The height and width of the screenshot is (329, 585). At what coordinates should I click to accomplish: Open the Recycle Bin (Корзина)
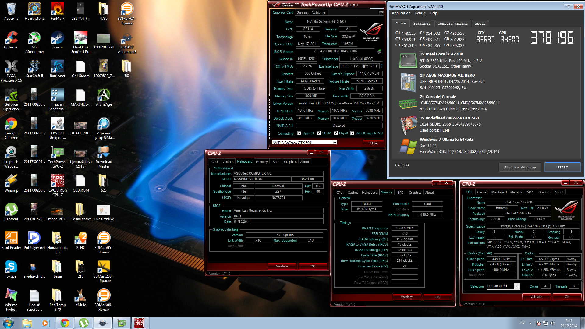tap(11, 12)
